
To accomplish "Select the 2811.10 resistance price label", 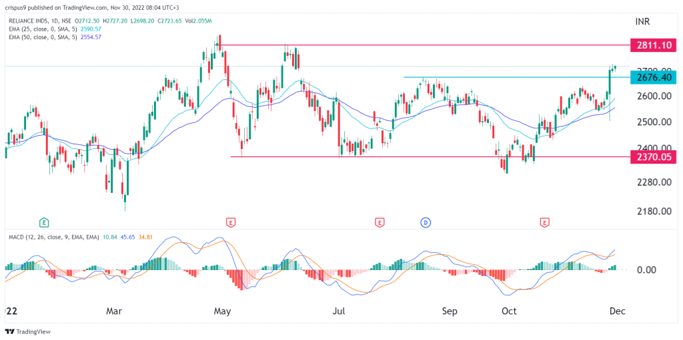I will pyautogui.click(x=654, y=45).
